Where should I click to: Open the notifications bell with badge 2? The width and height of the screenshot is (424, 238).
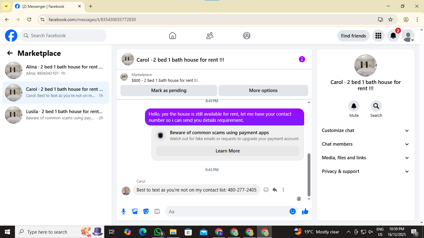point(393,36)
